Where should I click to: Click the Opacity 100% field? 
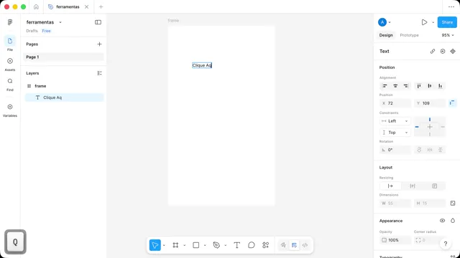point(395,240)
